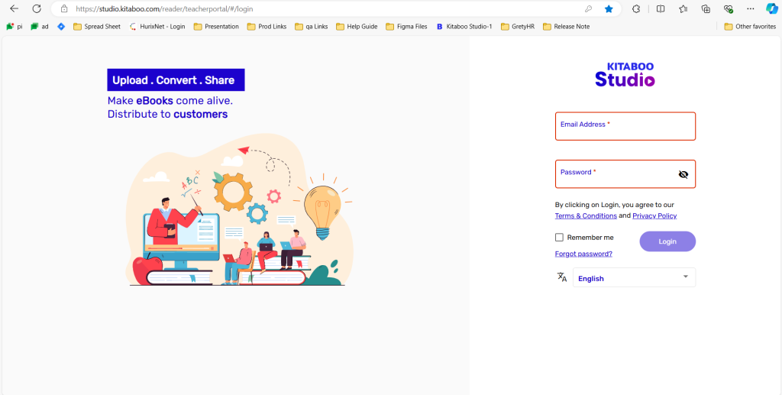
Task: Open Browser essentials heart icon
Action: pyautogui.click(x=728, y=8)
